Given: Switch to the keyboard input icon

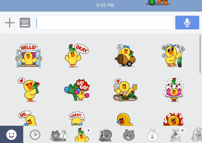Looking at the screenshot, I should [x=25, y=23].
